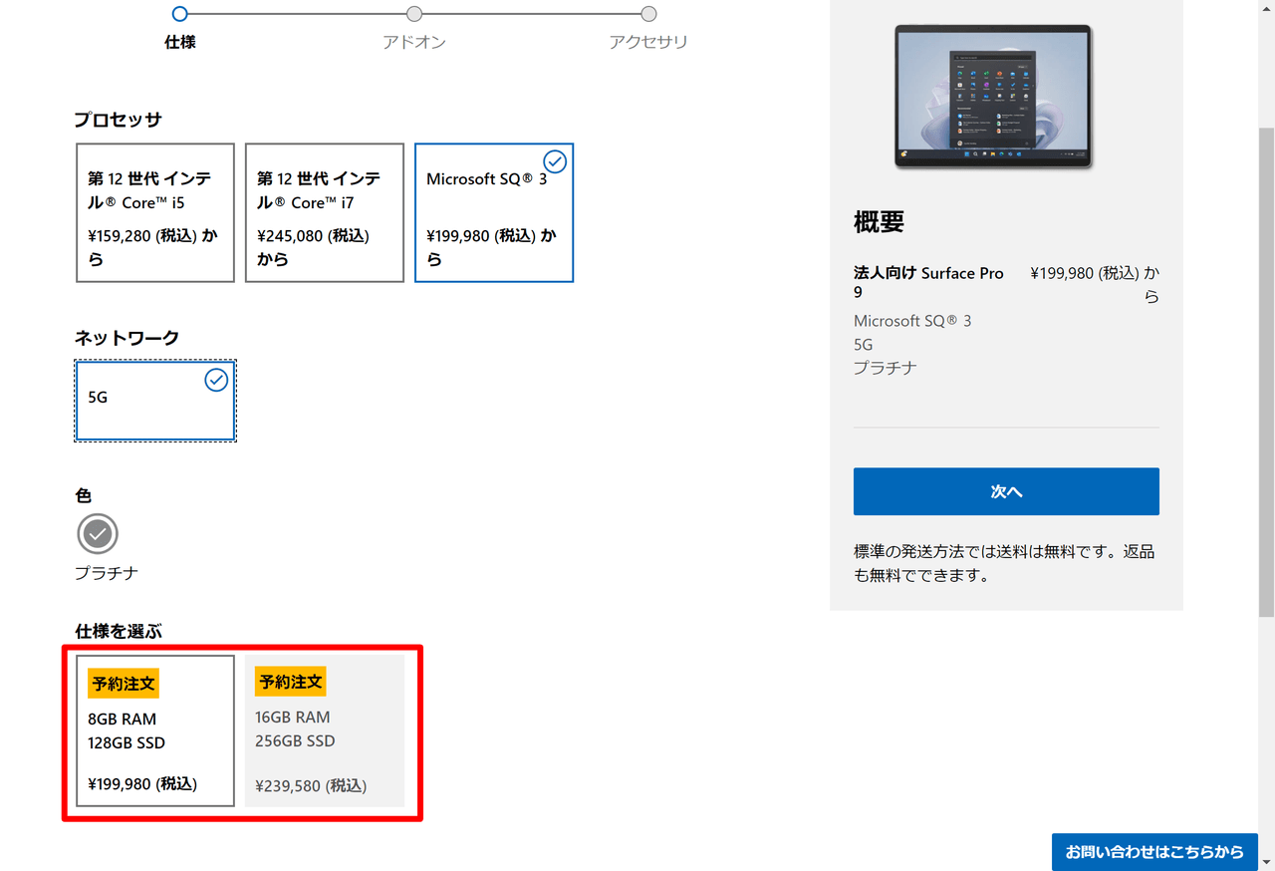Select the 第12世代 Intel Core i7 processor
Screen dimensions: 1275x871
(325, 213)
